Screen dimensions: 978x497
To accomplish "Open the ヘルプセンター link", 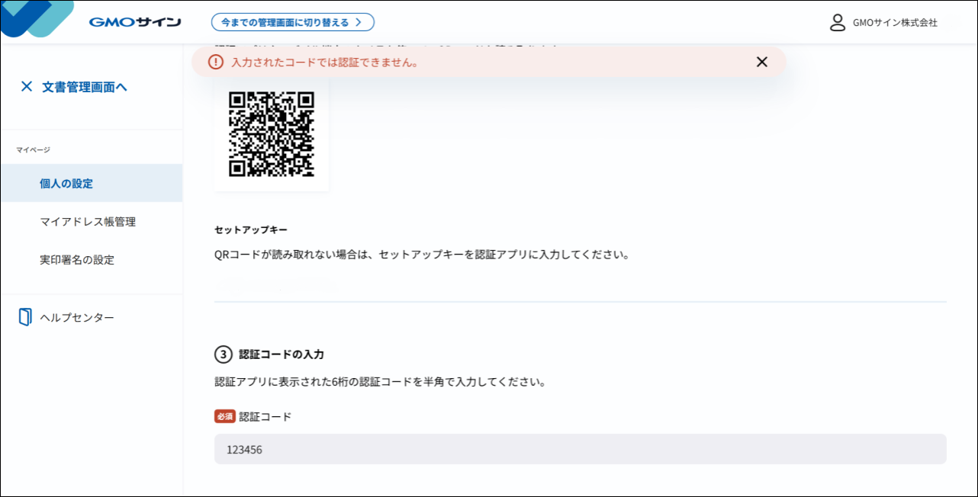I will click(x=77, y=317).
